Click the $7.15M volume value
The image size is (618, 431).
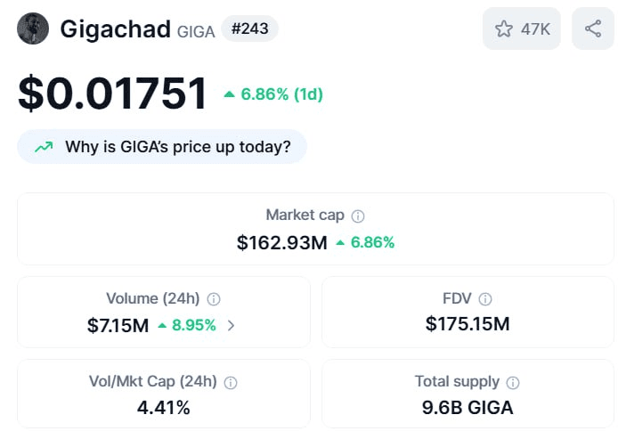click(x=118, y=325)
